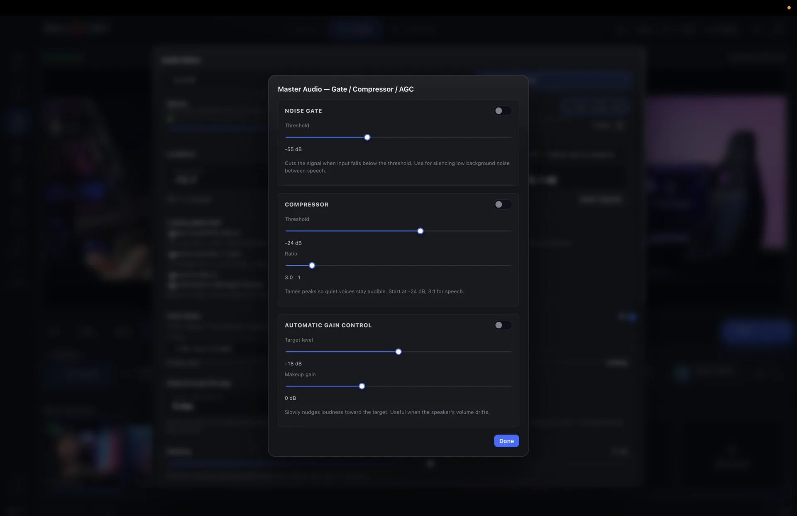The image size is (797, 516).
Task: Click the AUTOMATIC GAIN CONTROL heading
Action: (x=328, y=326)
